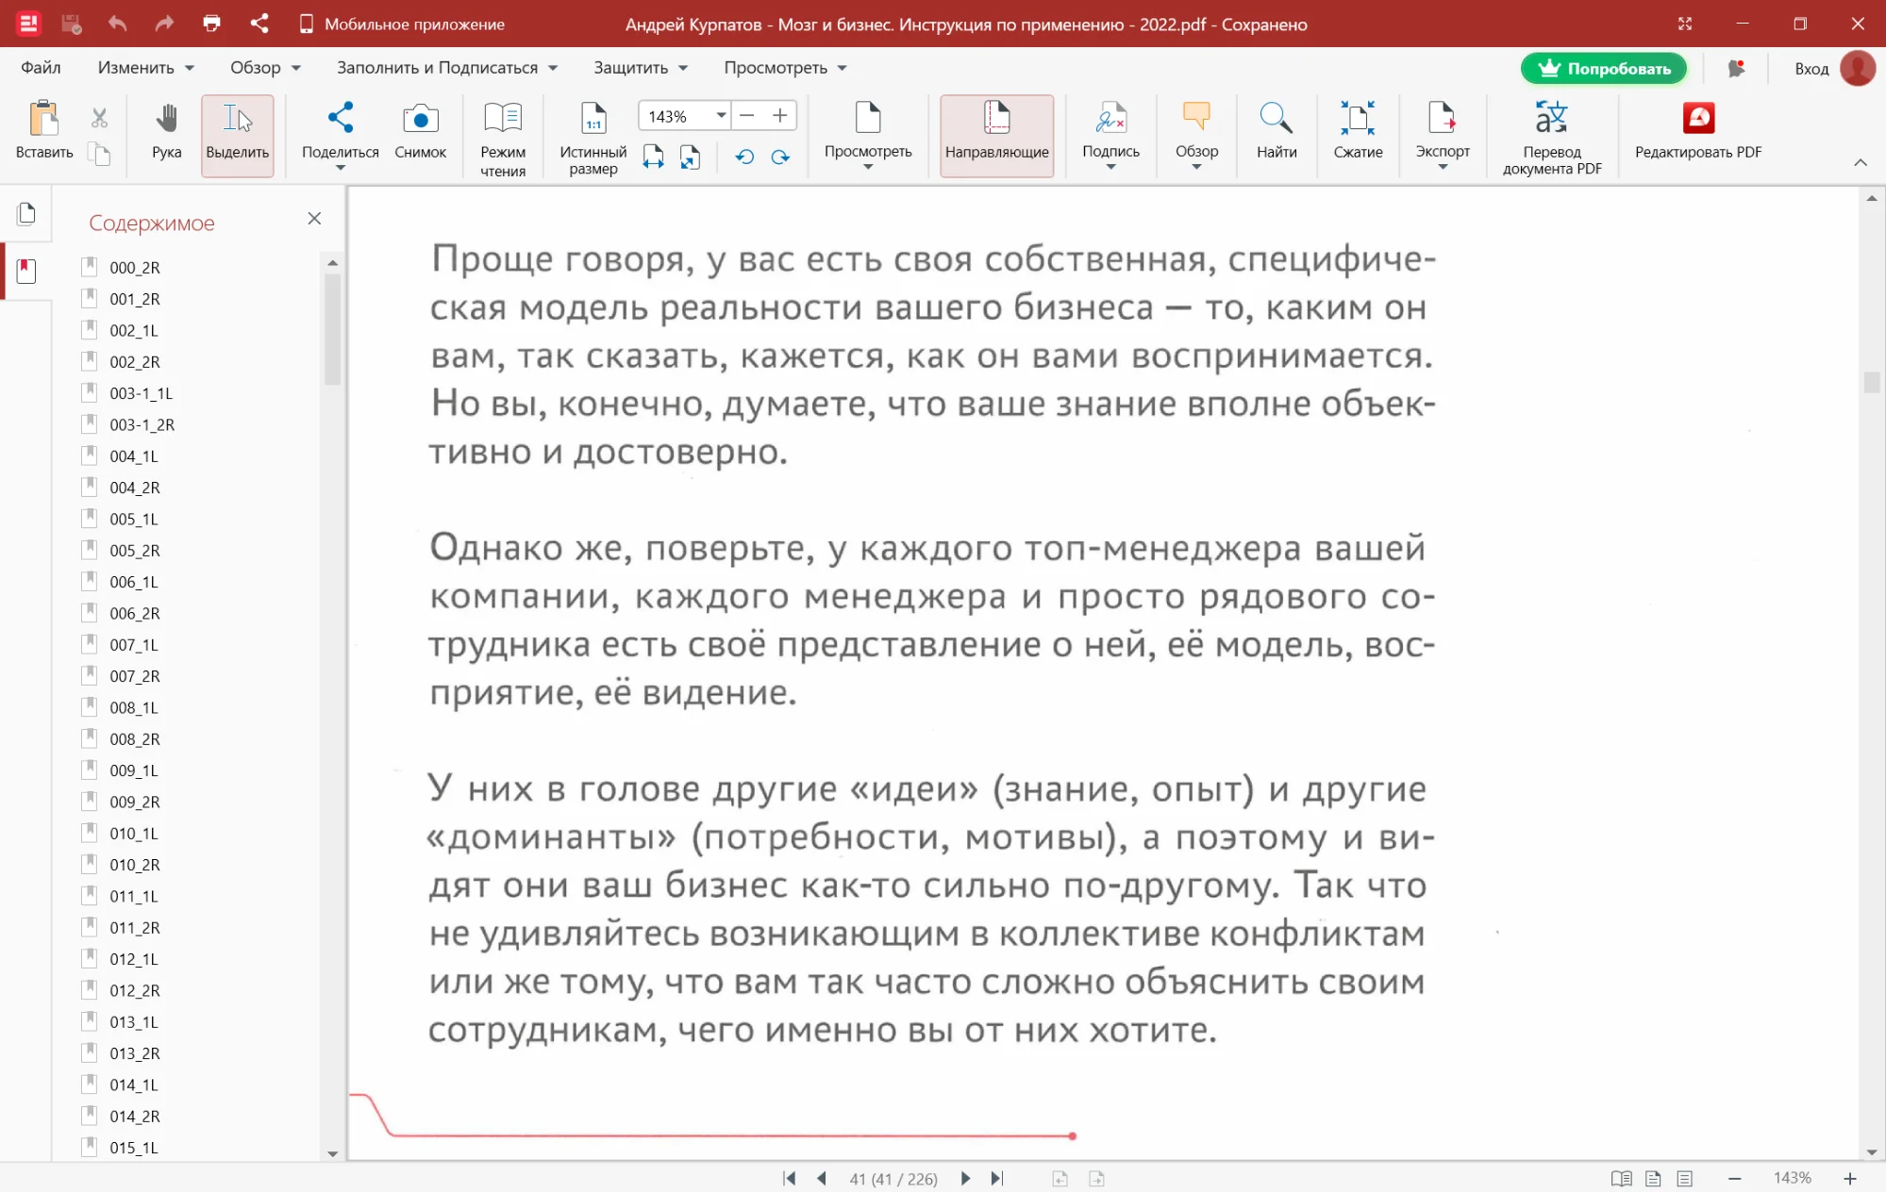This screenshot has width=1886, height=1192.
Task: Click the Сжатие compress tool
Action: click(1357, 131)
